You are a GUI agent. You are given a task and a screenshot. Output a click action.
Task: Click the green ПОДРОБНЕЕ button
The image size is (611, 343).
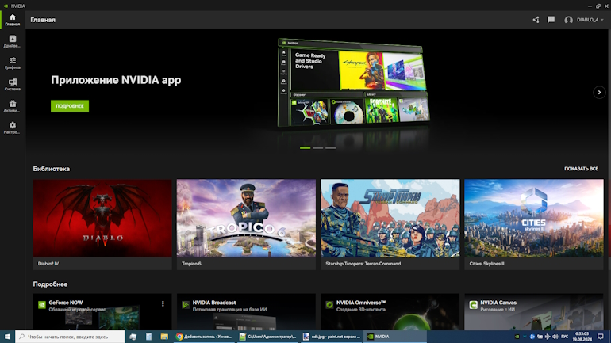tap(70, 106)
